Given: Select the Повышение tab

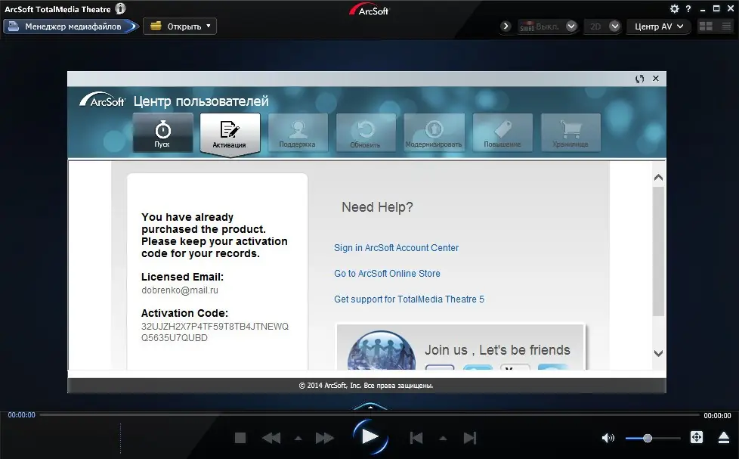Looking at the screenshot, I should [x=502, y=132].
